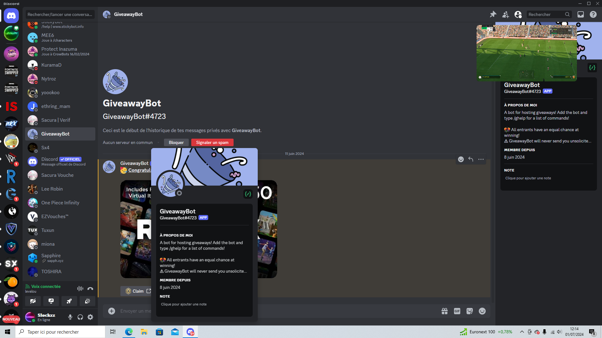Select the Sx4 direct message
The width and height of the screenshot is (602, 338).
(60, 148)
